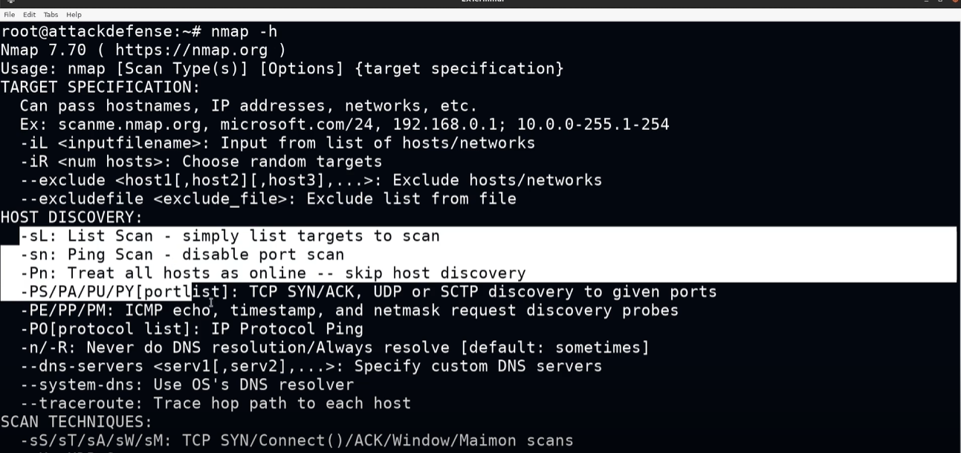Image resolution: width=961 pixels, height=453 pixels.
Task: Click the highlighted -sL List Scan option
Action: click(230, 236)
